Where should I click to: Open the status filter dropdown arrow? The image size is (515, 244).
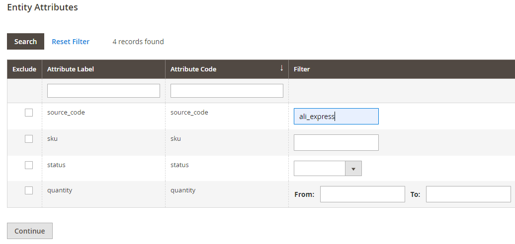[x=353, y=168]
